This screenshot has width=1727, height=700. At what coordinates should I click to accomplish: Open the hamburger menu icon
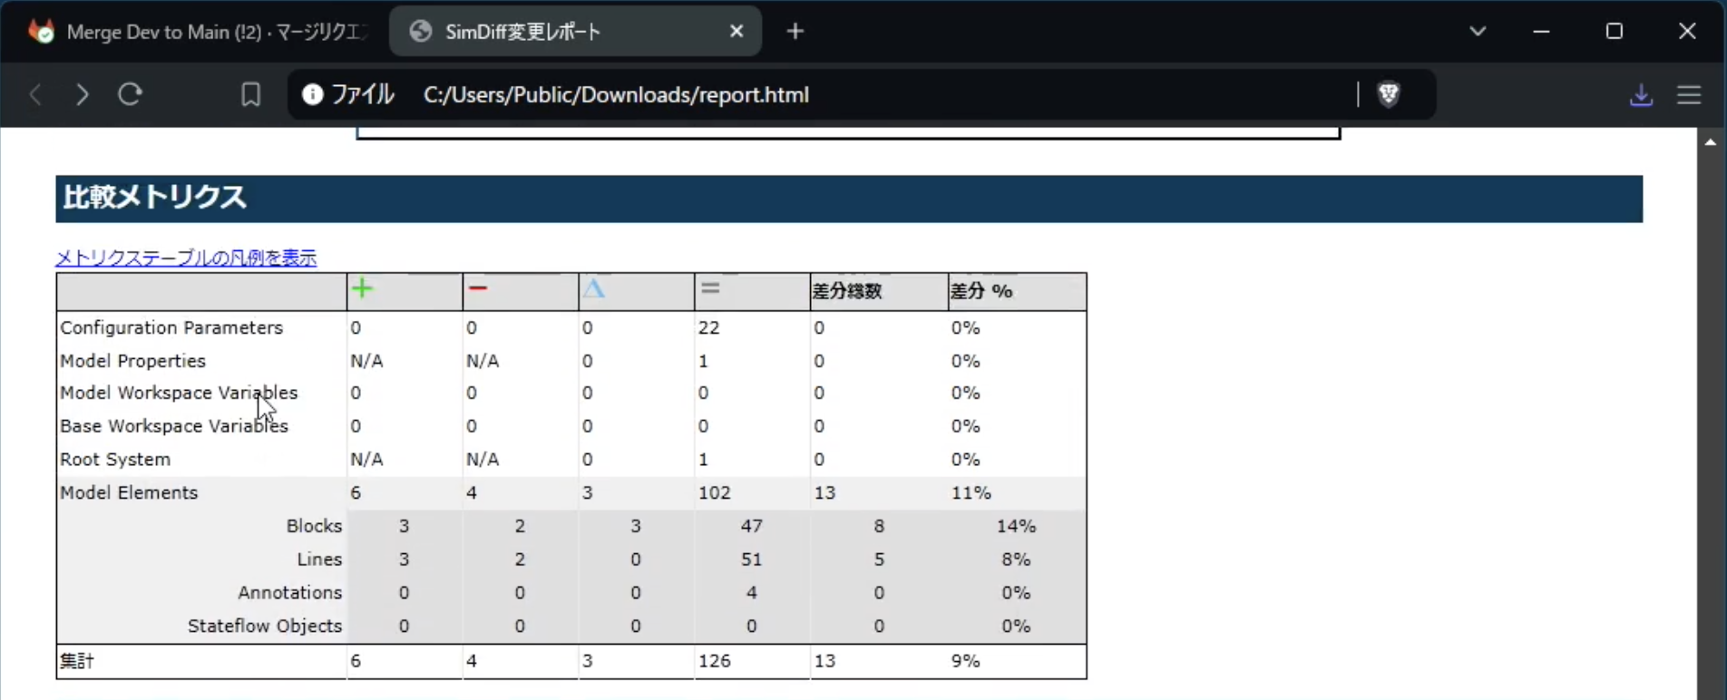tap(1689, 94)
